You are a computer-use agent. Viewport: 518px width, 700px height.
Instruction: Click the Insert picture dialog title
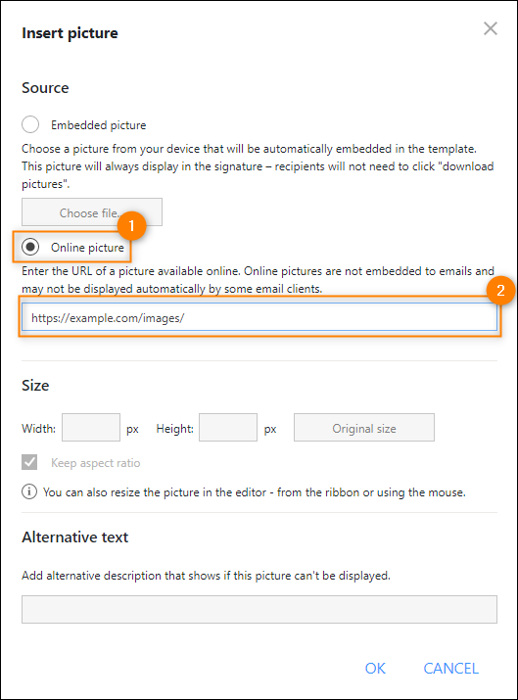[x=71, y=33]
